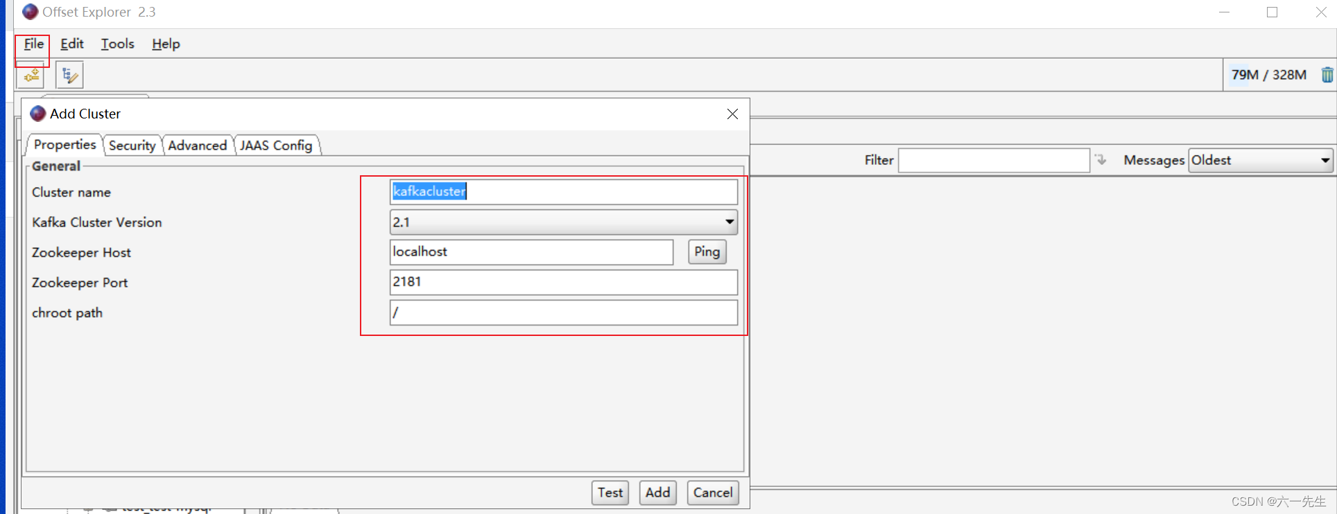Click the arrow icon beside Filter field

point(1101,160)
